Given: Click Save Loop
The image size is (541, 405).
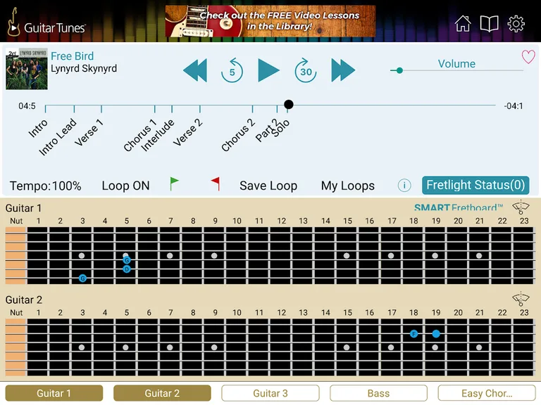Looking at the screenshot, I should (268, 186).
